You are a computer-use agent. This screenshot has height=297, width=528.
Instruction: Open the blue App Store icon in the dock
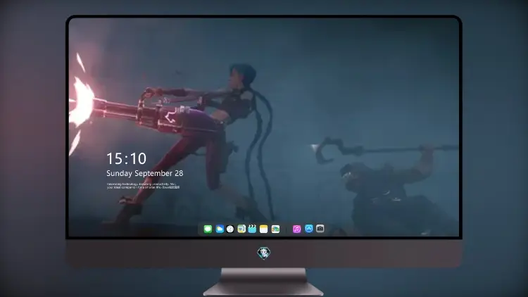click(309, 229)
